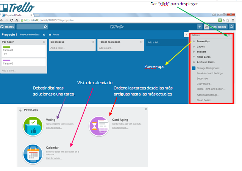Image resolution: width=242 pixels, height=171 pixels.
Task: Add a card to Tareas realizadas list
Action: click(106, 48)
